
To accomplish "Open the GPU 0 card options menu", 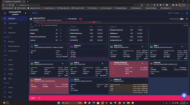I will [x=106, y=80].
